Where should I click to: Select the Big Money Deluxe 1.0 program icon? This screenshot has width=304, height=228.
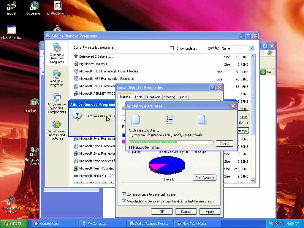[x=76, y=64]
